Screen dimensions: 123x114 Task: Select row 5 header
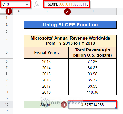click(x=6, y=53)
